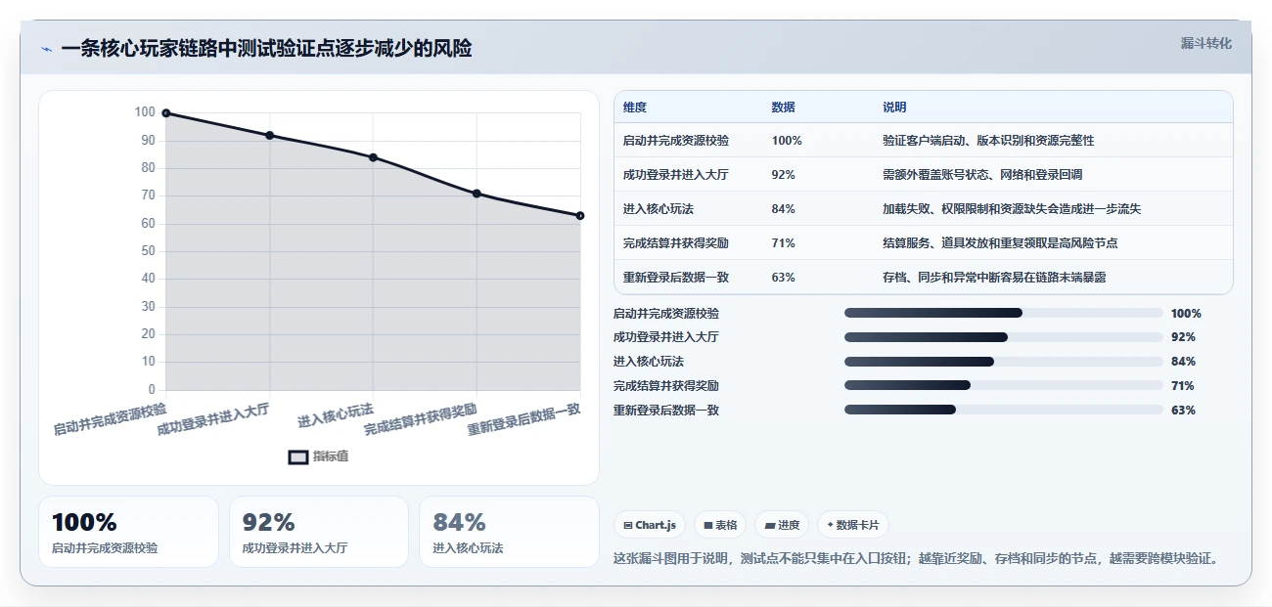
Task: Click the chart data point at value 63
Action: 580,215
